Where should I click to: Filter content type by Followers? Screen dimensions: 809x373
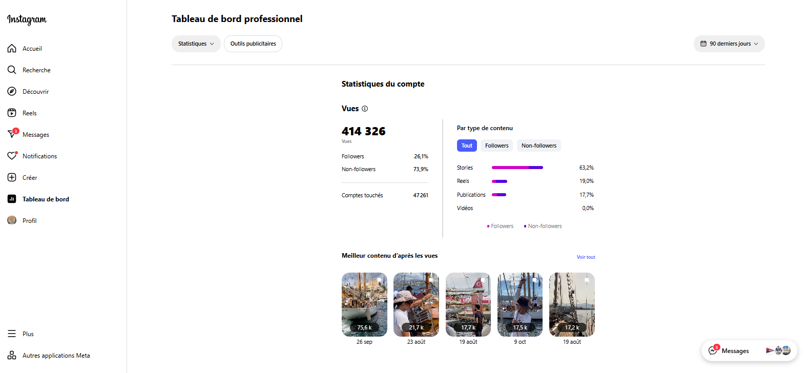coord(496,146)
